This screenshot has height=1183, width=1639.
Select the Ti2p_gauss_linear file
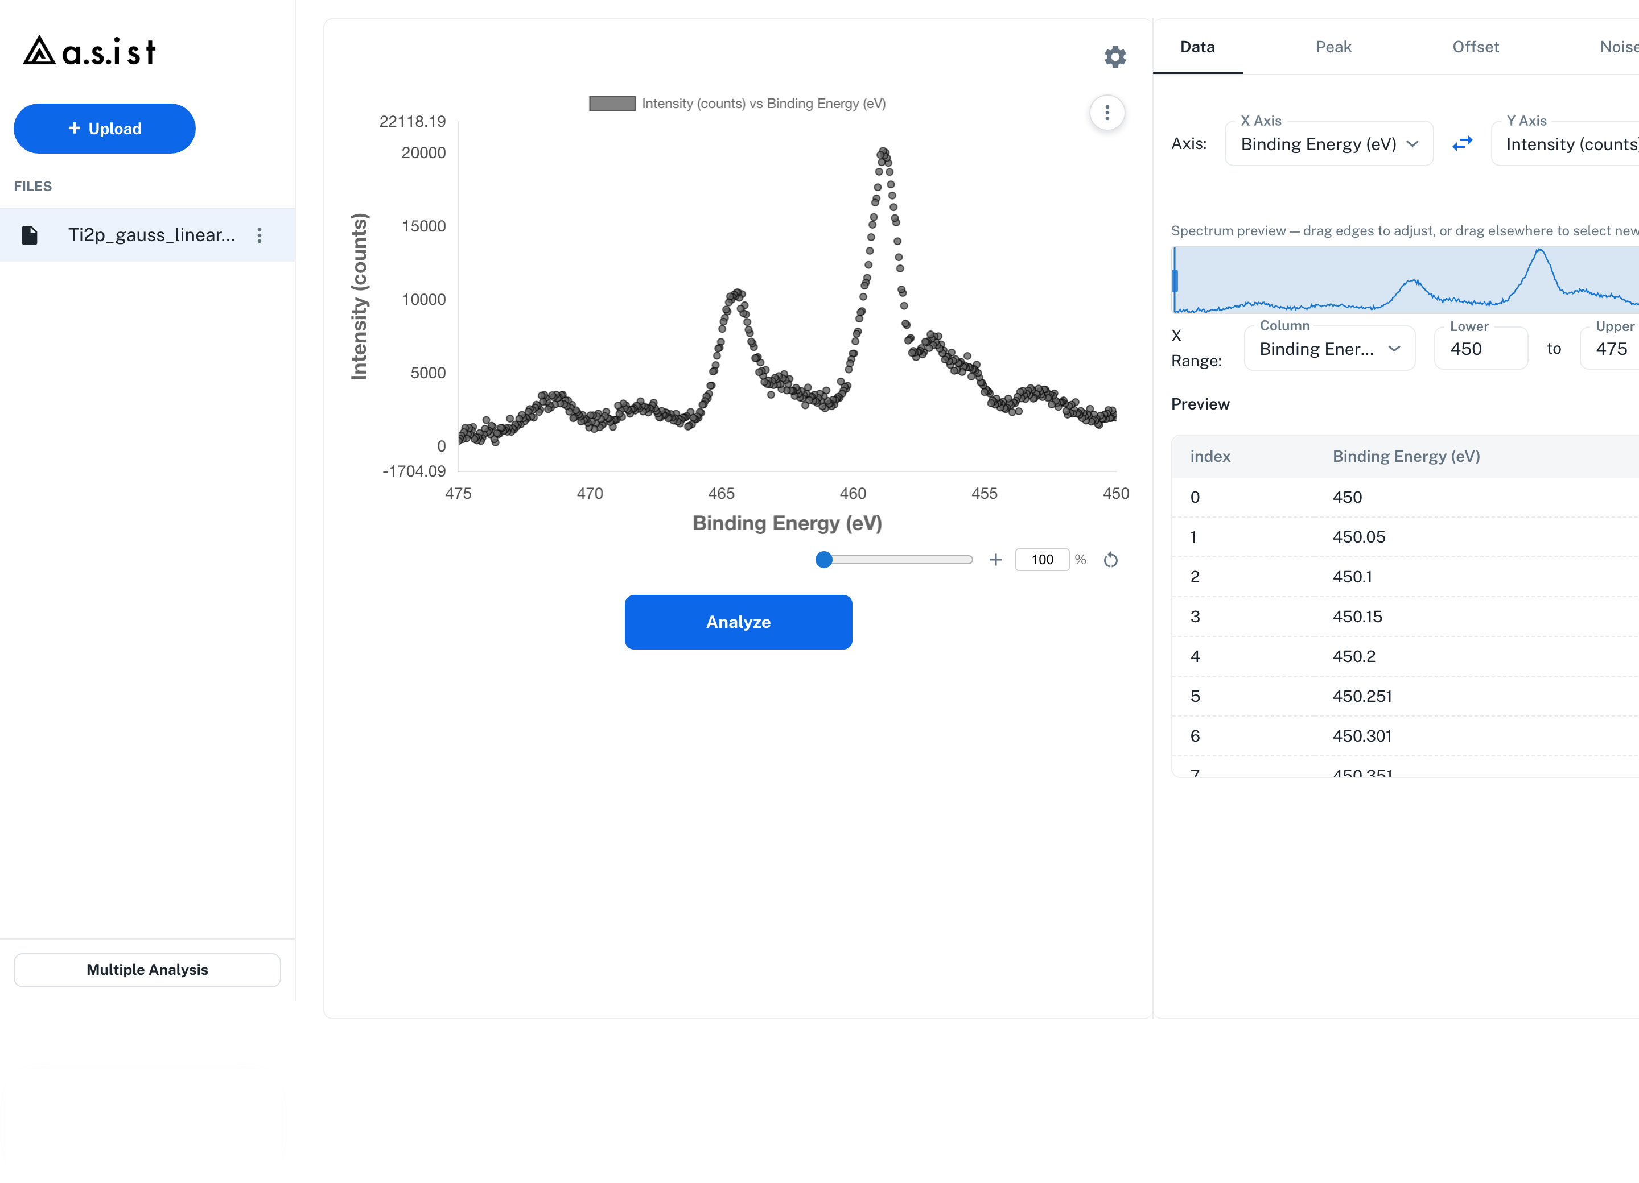[147, 235]
